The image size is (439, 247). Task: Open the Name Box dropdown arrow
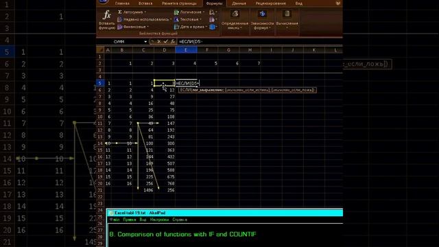[x=145, y=42]
